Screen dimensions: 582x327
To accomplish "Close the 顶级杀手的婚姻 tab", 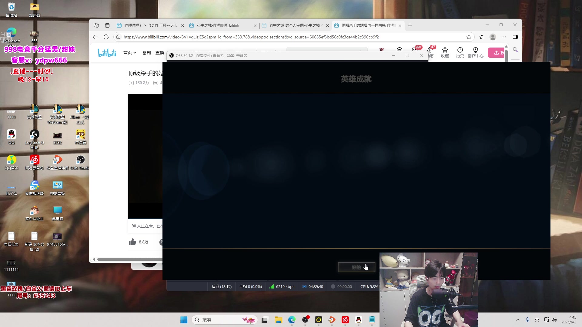I will click(400, 25).
